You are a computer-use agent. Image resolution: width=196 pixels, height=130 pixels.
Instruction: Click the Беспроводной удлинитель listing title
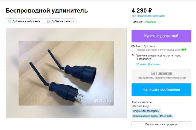[x=47, y=11]
